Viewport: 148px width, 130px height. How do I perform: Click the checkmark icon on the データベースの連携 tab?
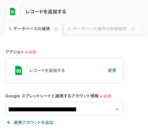click(56, 29)
